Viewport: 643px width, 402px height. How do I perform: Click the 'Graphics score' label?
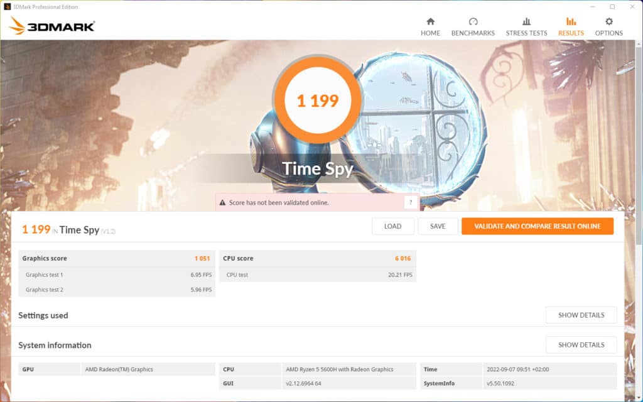tap(45, 258)
